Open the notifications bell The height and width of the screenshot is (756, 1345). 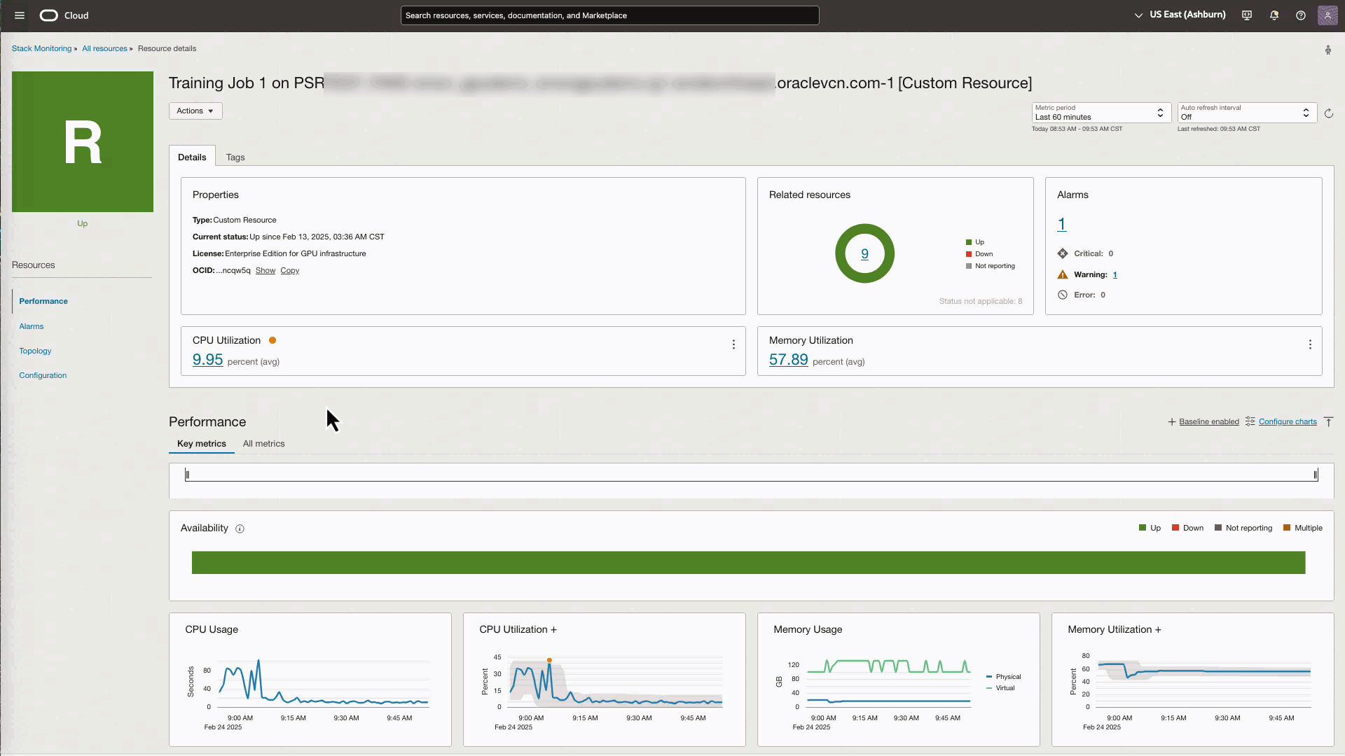(x=1274, y=15)
